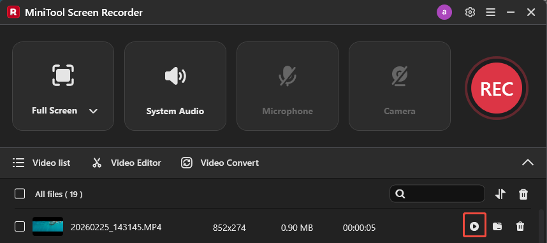This screenshot has height=243, width=547.
Task: Click the magnifier search icon
Action: pos(401,194)
